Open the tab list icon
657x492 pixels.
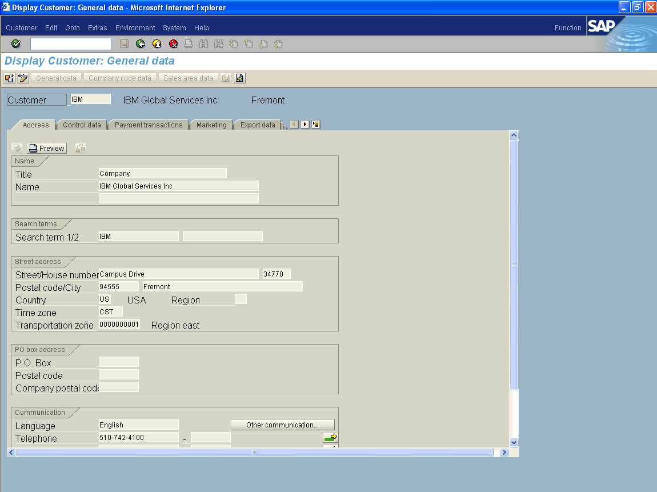point(316,125)
